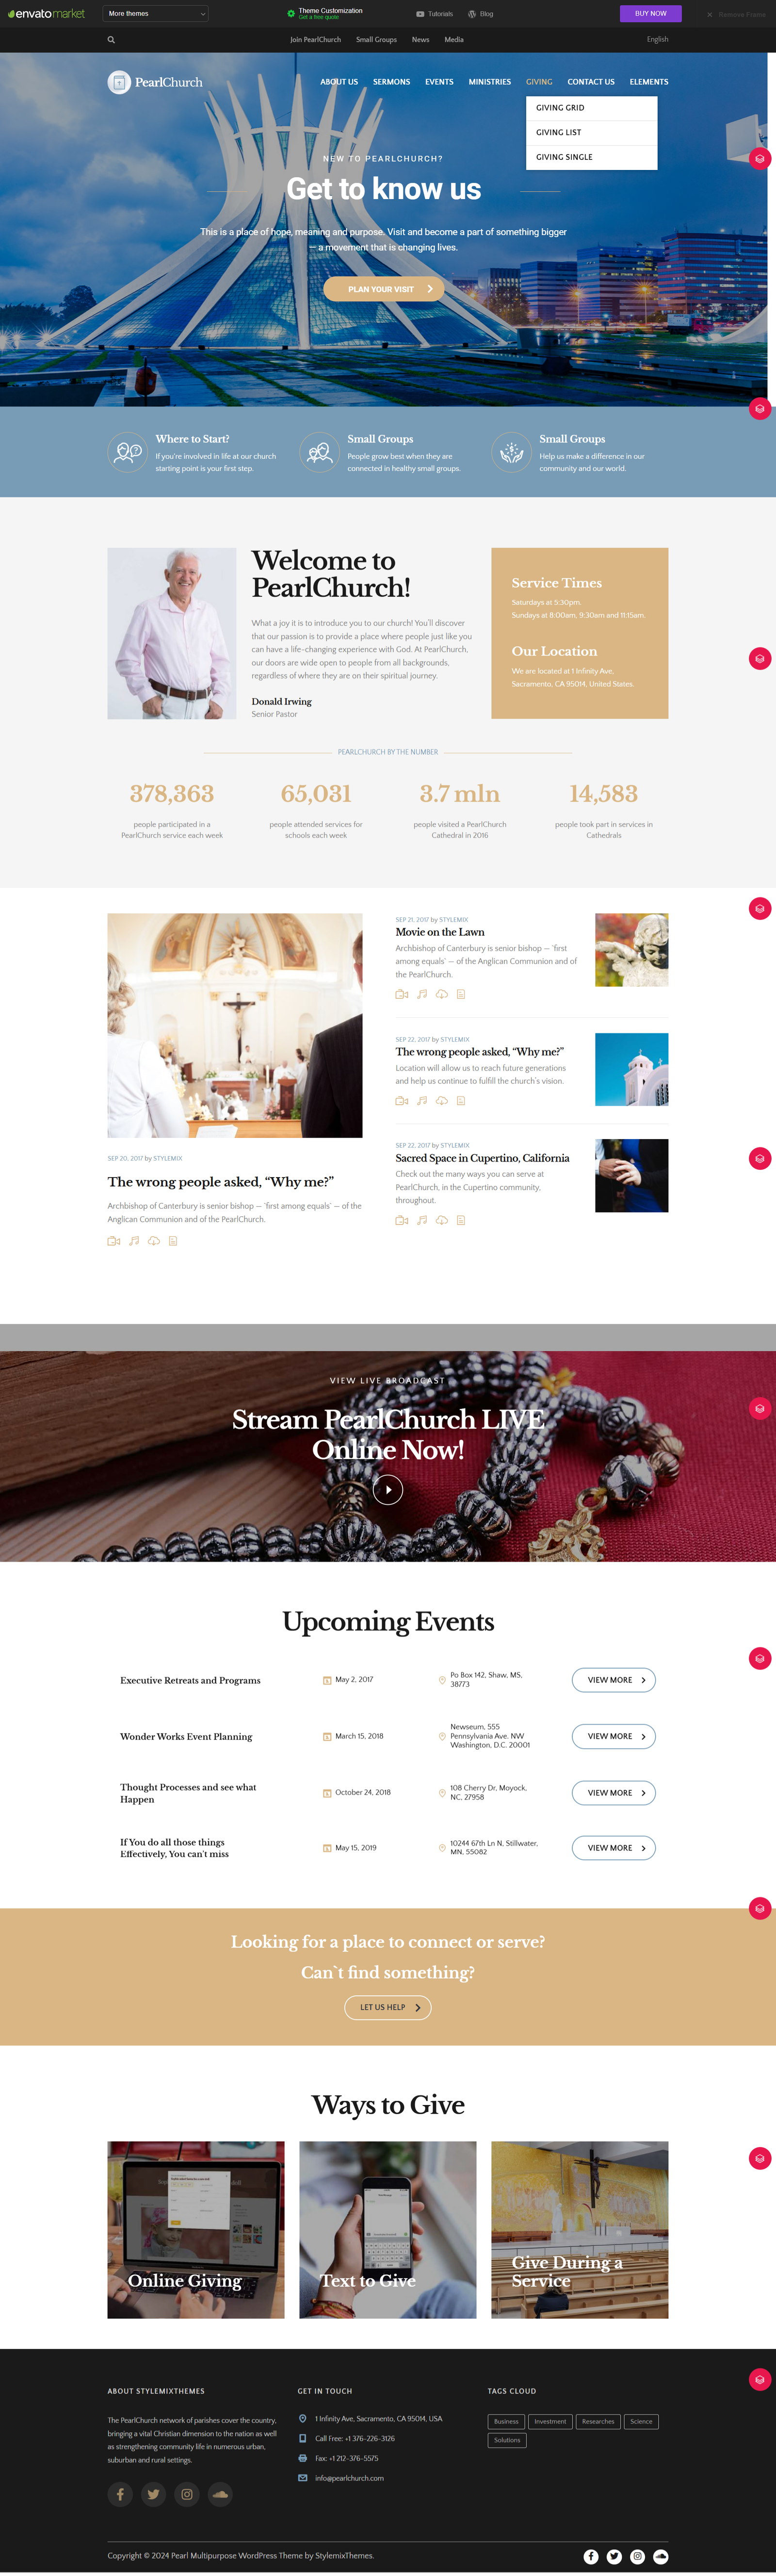Play the live broadcast video
Viewport: 776px width, 2576px height.
[388, 1489]
